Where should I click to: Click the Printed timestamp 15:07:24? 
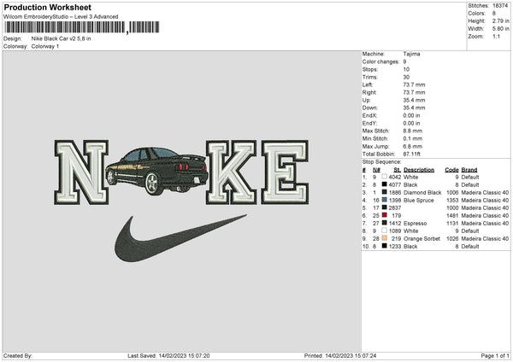[x=351, y=355]
